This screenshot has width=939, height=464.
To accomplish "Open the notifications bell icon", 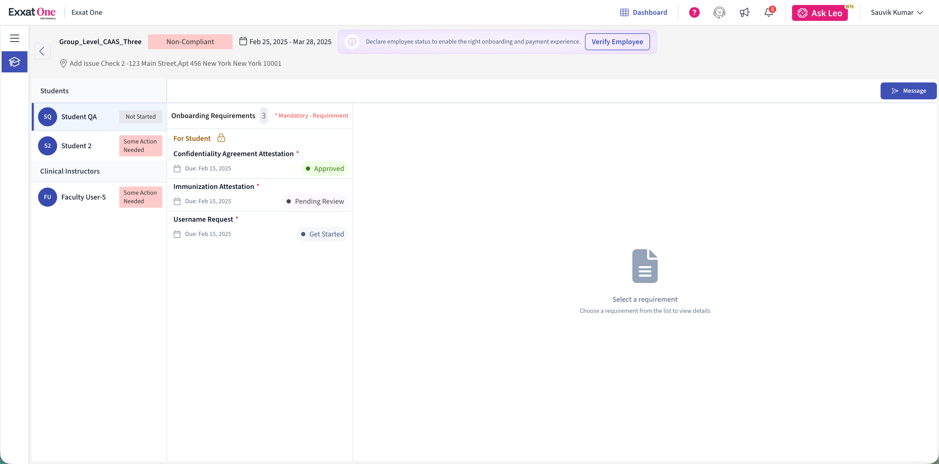I will pyautogui.click(x=768, y=12).
